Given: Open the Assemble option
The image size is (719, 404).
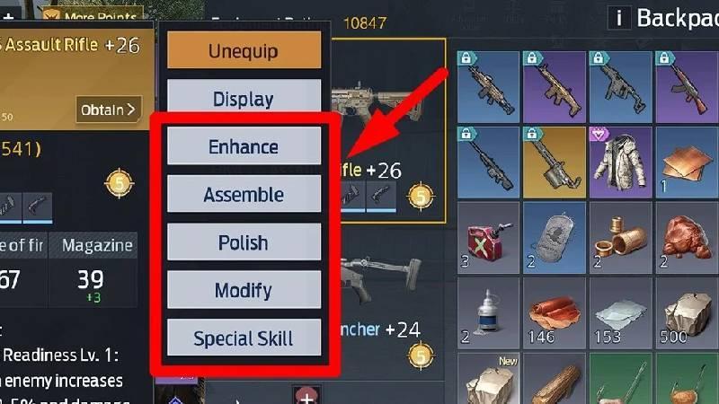Looking at the screenshot, I should [x=244, y=194].
